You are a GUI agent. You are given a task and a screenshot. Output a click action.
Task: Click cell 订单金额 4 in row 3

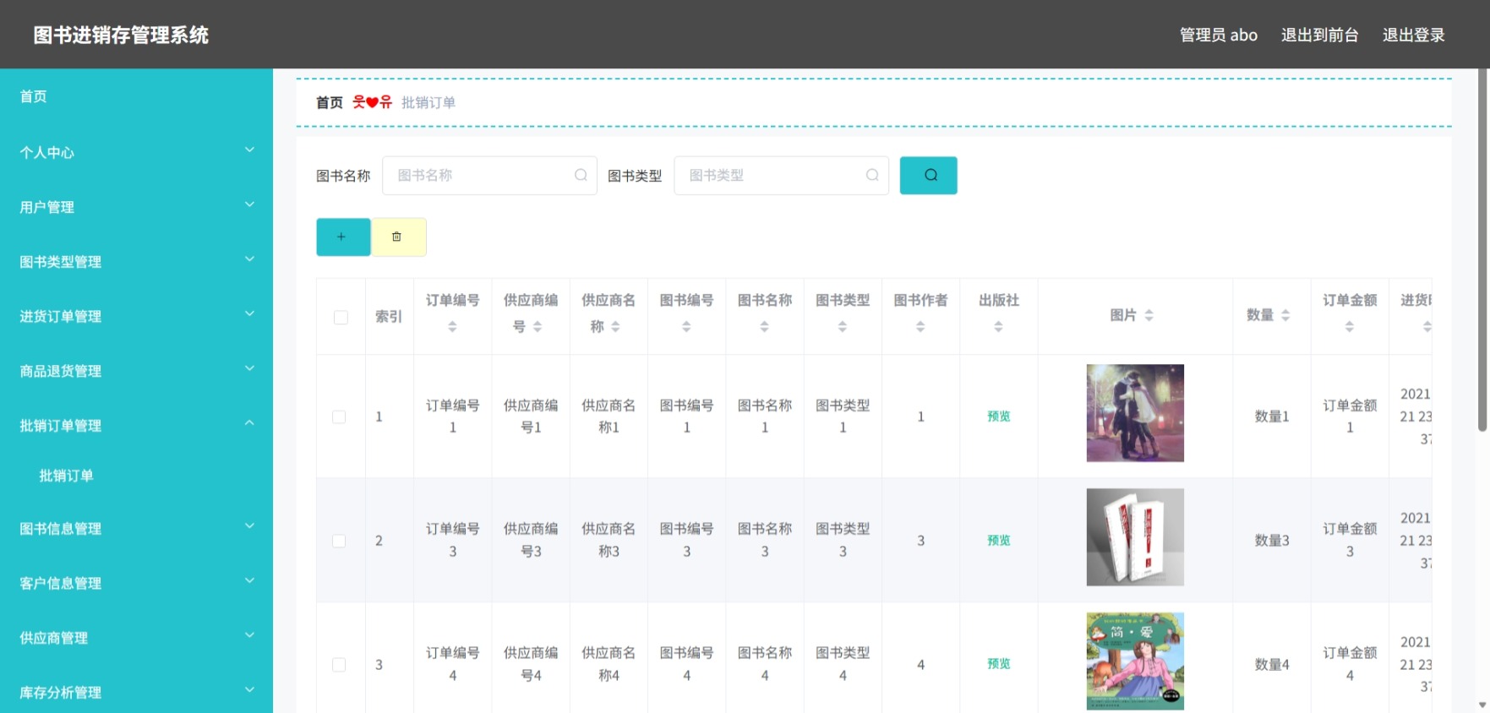click(x=1350, y=664)
